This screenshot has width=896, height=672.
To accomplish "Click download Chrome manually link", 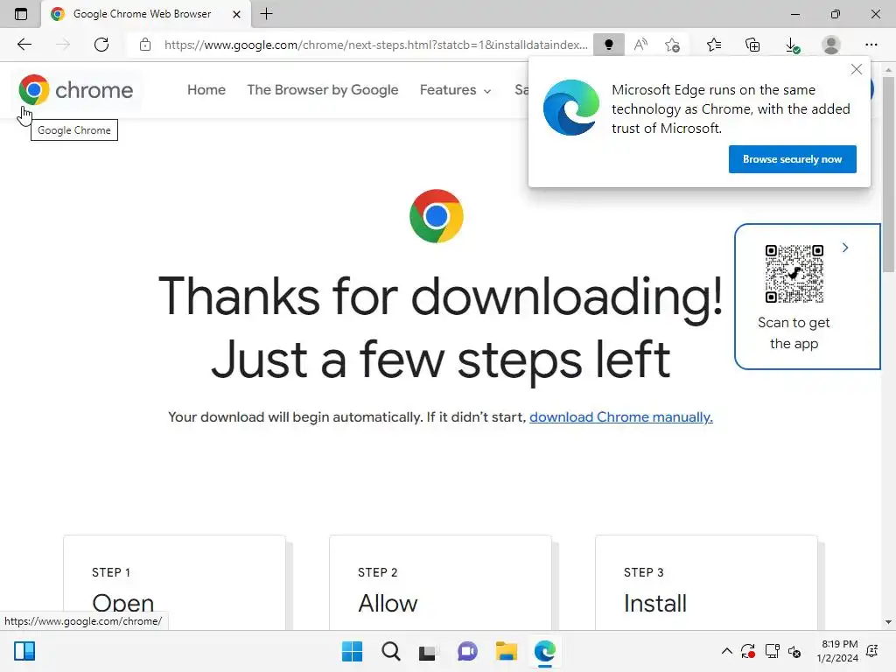I will click(620, 417).
